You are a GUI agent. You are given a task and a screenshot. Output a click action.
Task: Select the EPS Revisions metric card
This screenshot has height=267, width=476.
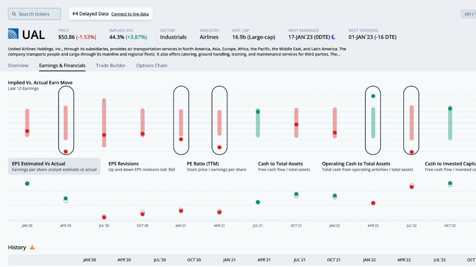[x=142, y=166]
